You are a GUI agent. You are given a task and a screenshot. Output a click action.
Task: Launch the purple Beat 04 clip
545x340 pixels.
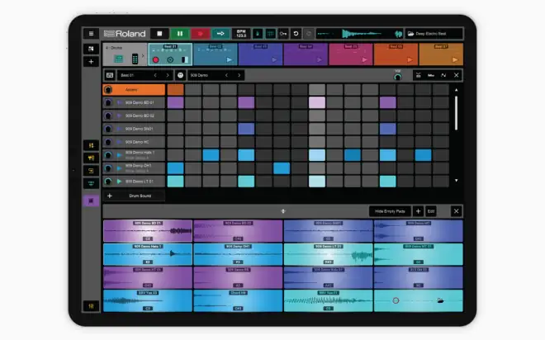coord(320,59)
